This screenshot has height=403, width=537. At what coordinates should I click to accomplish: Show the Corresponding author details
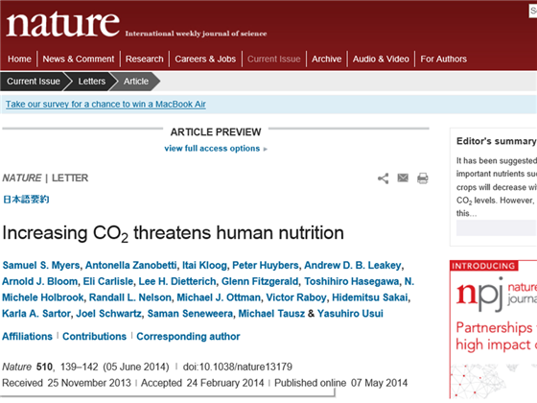click(x=188, y=337)
